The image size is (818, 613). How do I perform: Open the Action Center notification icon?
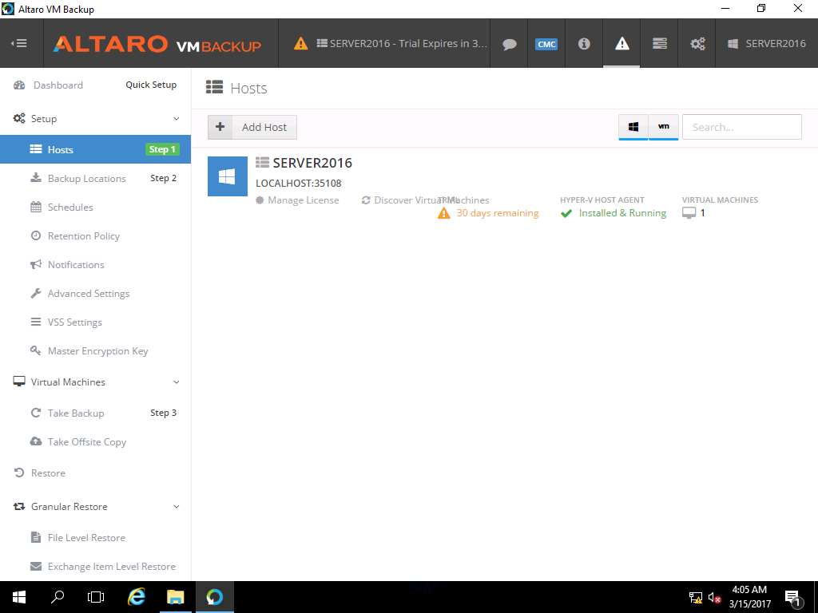tap(793, 598)
